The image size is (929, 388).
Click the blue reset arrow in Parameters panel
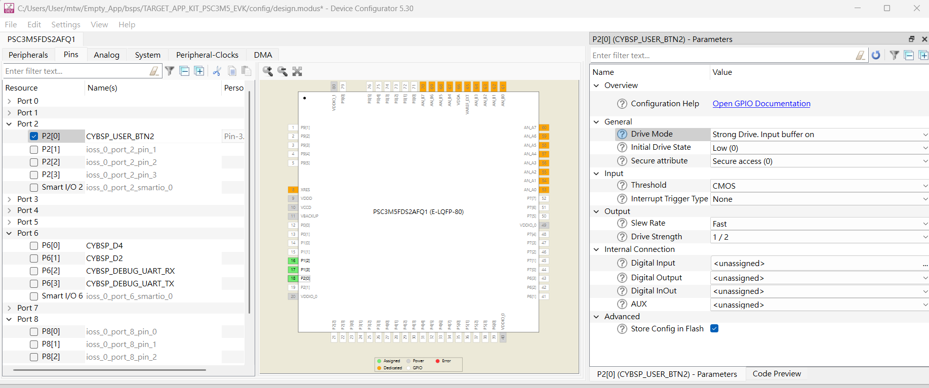point(876,55)
